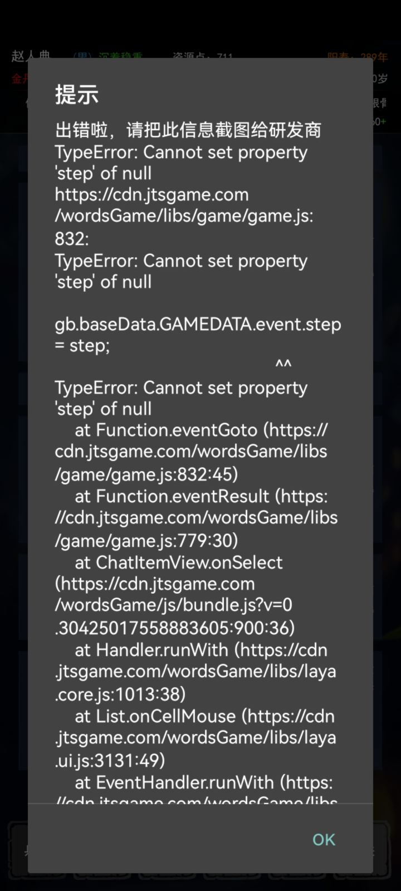Tap the .30425017558883605:900:36 version line

(x=174, y=628)
